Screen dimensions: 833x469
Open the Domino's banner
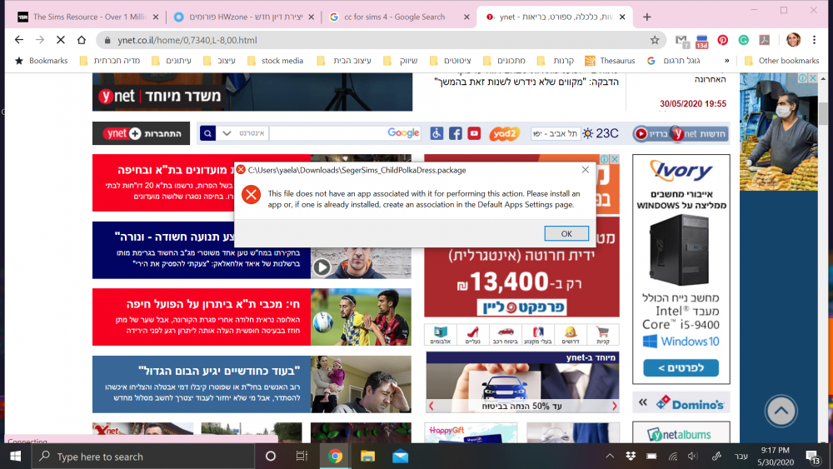coord(681,403)
